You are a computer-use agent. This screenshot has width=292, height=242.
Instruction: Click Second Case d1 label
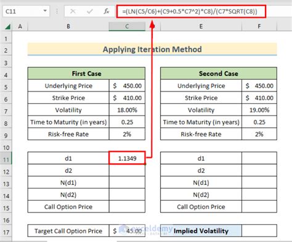pos(201,158)
